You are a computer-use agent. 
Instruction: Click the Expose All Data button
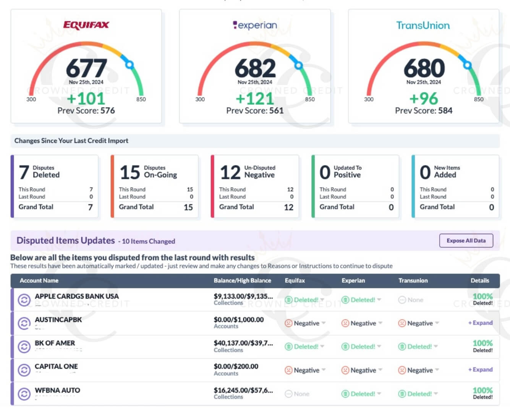(x=466, y=241)
